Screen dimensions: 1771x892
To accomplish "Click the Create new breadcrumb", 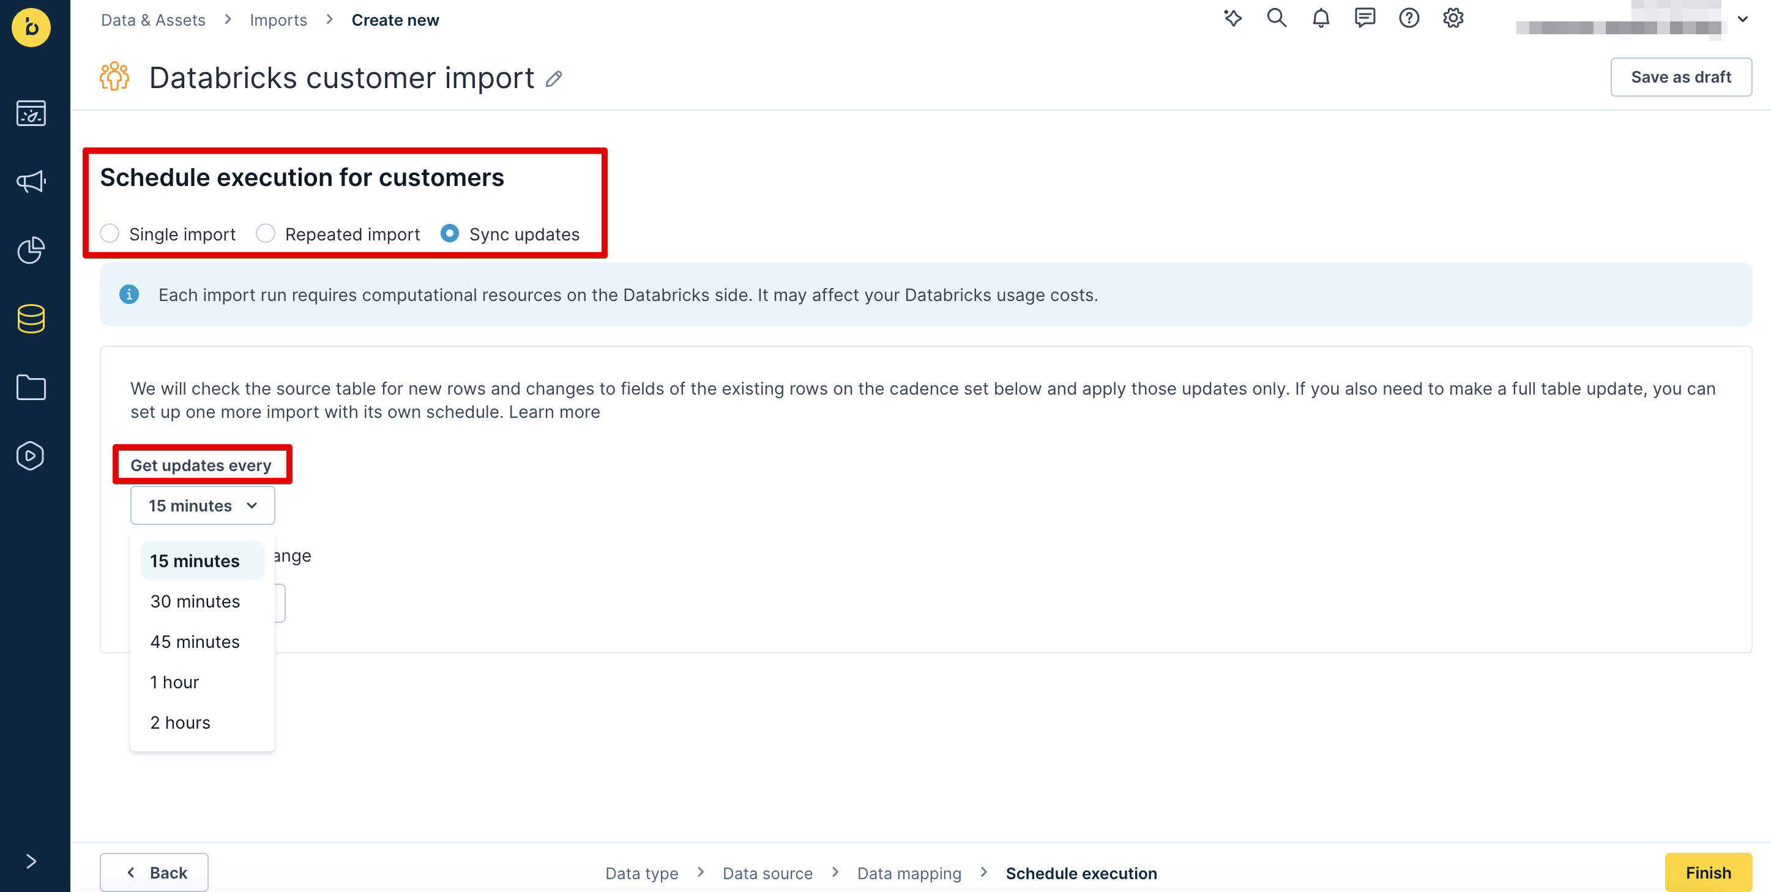I will [395, 20].
